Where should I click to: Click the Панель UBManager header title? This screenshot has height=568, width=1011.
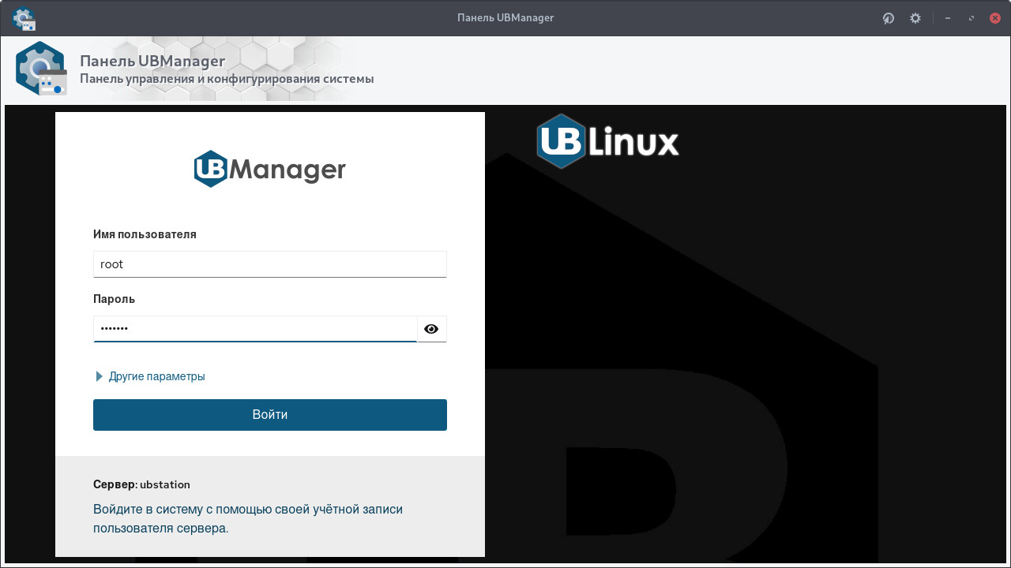152,61
